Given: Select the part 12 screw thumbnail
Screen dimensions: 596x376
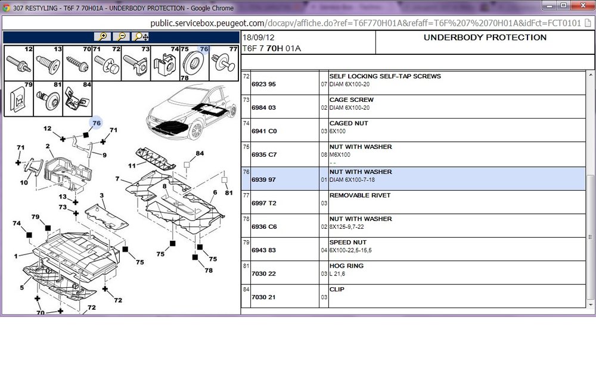Looking at the screenshot, I should [19, 63].
